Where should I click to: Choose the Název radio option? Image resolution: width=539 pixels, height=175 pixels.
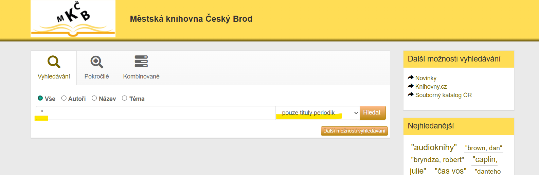click(x=94, y=98)
